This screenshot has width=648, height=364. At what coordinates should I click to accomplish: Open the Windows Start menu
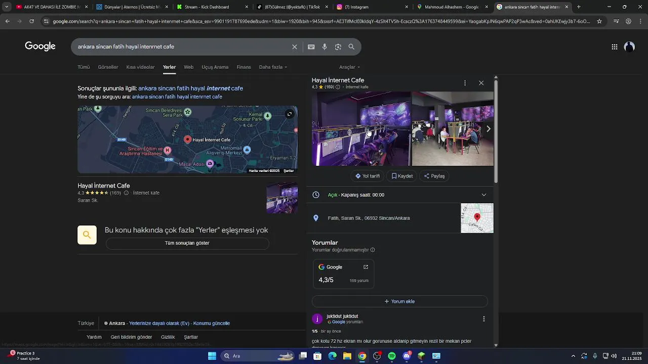(x=212, y=356)
